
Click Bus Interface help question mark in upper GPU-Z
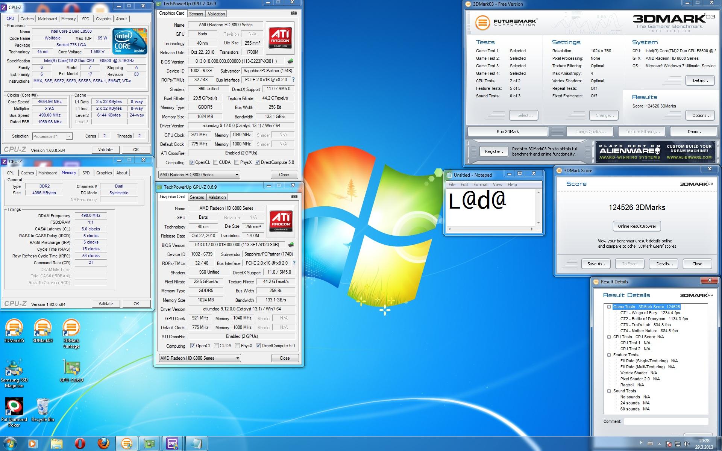tap(293, 80)
